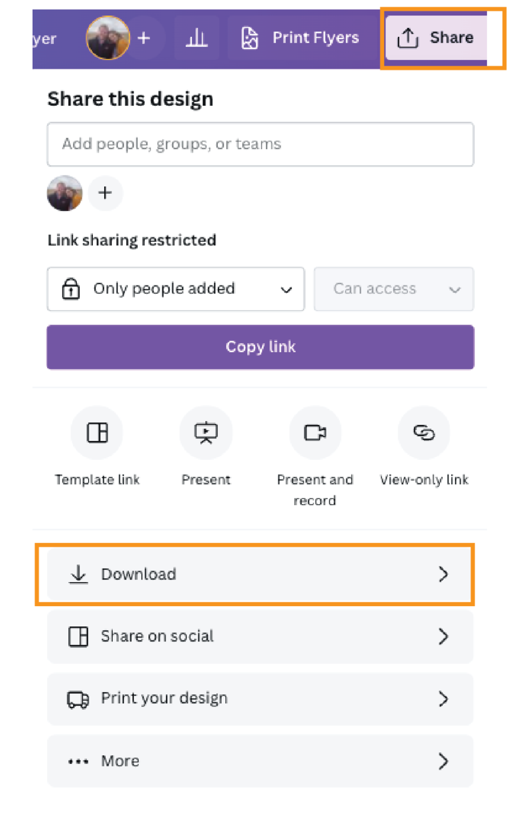Click the Present icon
This screenshot has height=821, width=528.
[206, 432]
